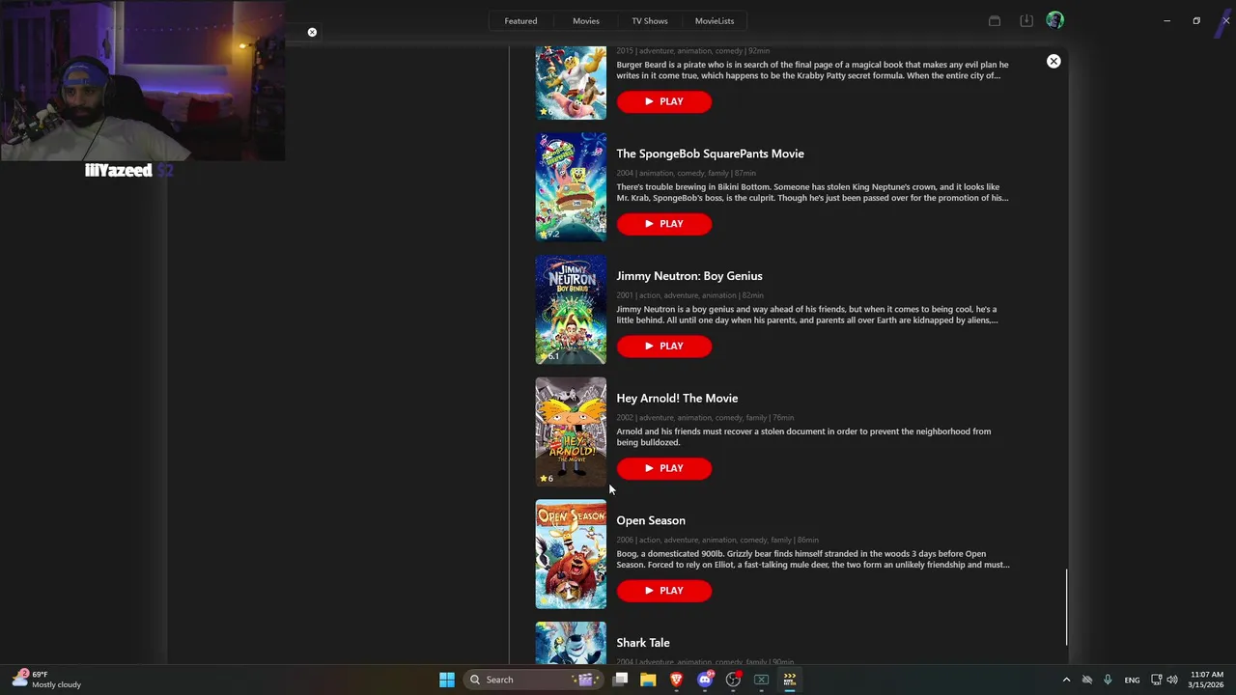The image size is (1236, 695).
Task: Open the library box icon in the top bar
Action: 995,20
